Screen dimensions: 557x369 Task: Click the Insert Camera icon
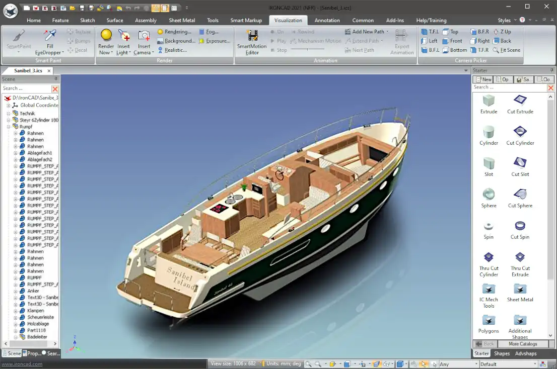(x=144, y=36)
